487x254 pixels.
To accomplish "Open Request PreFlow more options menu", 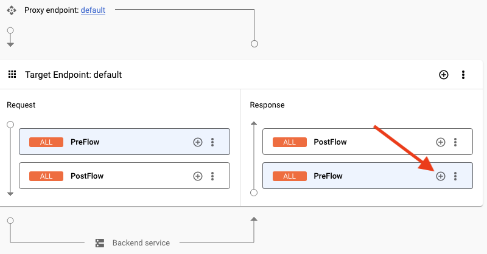I will tap(212, 142).
